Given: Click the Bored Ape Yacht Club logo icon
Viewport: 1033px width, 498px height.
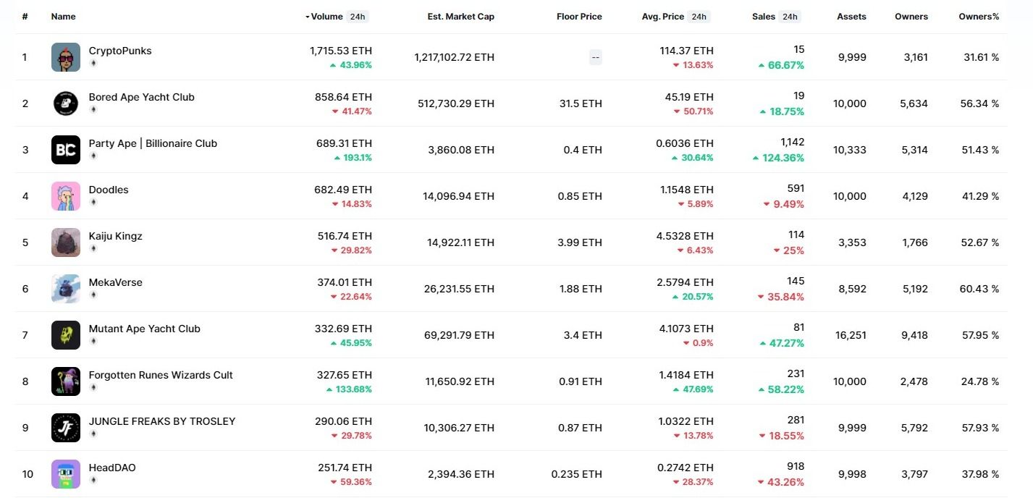Looking at the screenshot, I should [66, 104].
